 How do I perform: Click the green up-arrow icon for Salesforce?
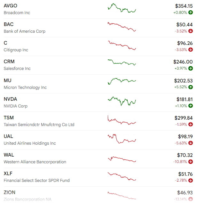point(191,68)
